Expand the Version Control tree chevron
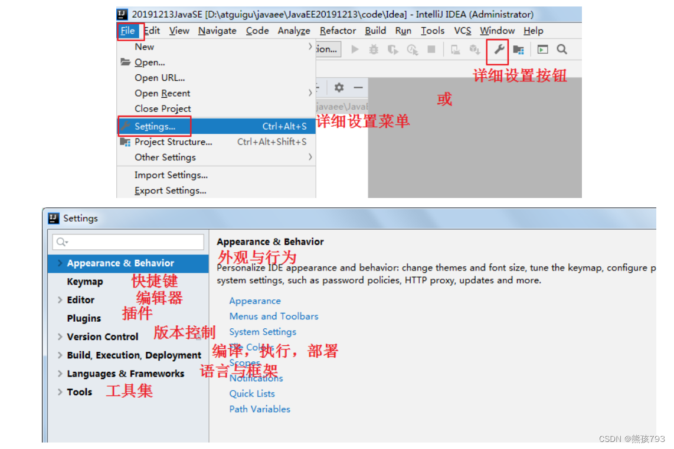The height and width of the screenshot is (449, 674). [x=60, y=336]
